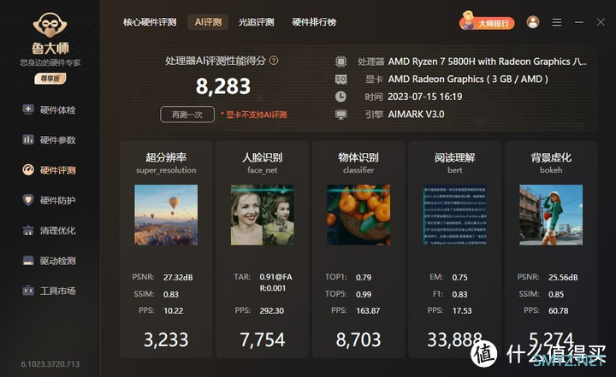Viewport: 616px width, 377px height.
Task: Click the classifier score 8,703
Action: coord(358,339)
